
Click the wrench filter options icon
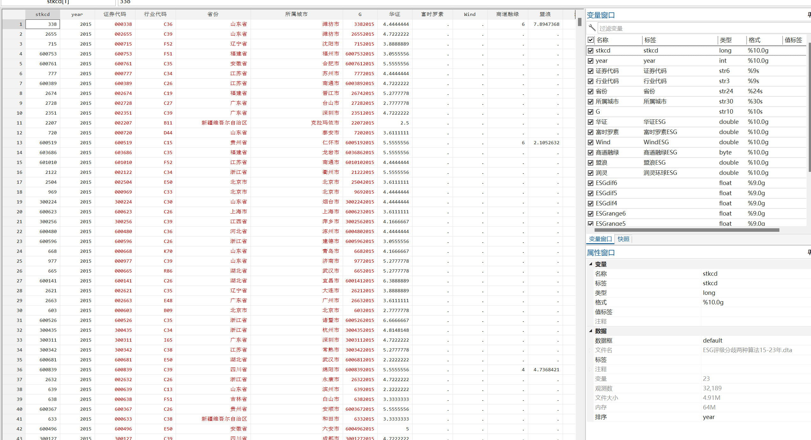(592, 28)
